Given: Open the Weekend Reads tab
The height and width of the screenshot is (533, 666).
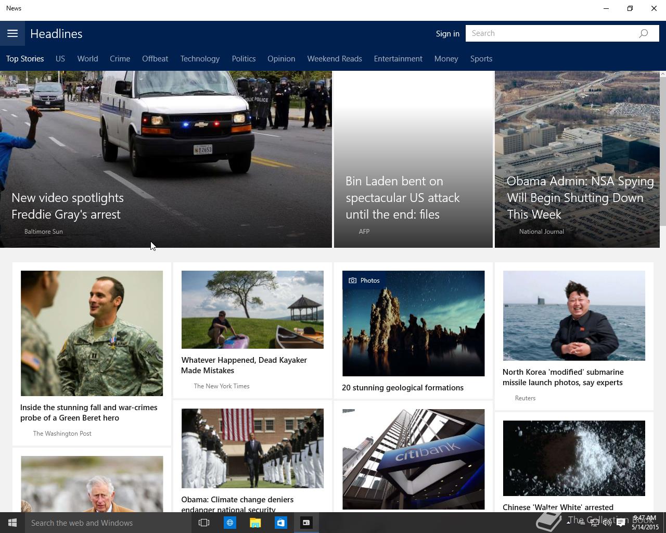Looking at the screenshot, I should tap(335, 59).
